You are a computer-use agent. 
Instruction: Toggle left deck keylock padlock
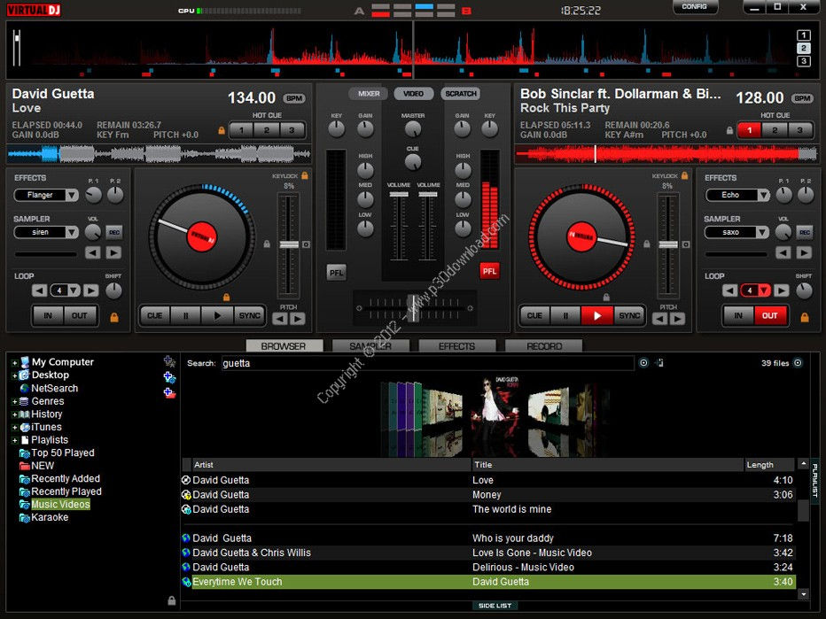[305, 175]
